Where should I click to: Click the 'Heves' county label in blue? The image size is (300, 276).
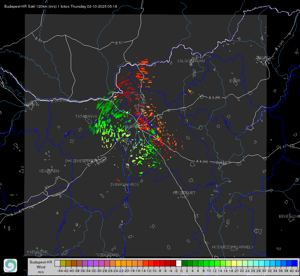point(226,125)
